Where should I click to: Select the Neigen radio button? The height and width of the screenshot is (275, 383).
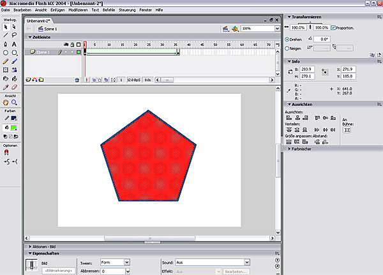click(x=287, y=47)
